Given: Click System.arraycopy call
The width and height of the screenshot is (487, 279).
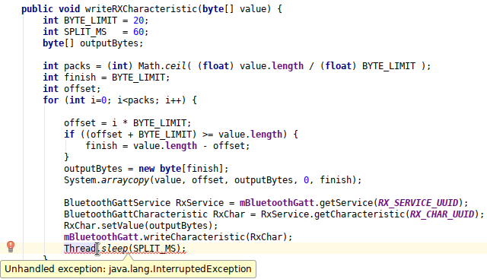Looking at the screenshot, I should click(107, 180).
